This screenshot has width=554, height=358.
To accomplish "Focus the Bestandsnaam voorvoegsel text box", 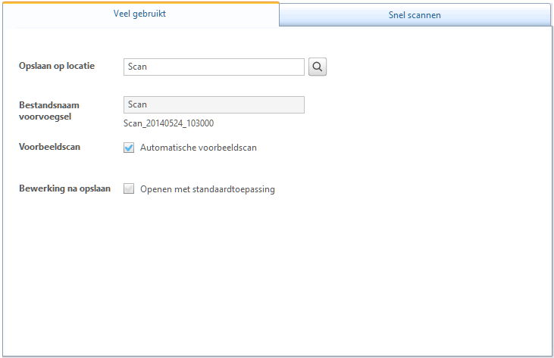I will [x=214, y=104].
